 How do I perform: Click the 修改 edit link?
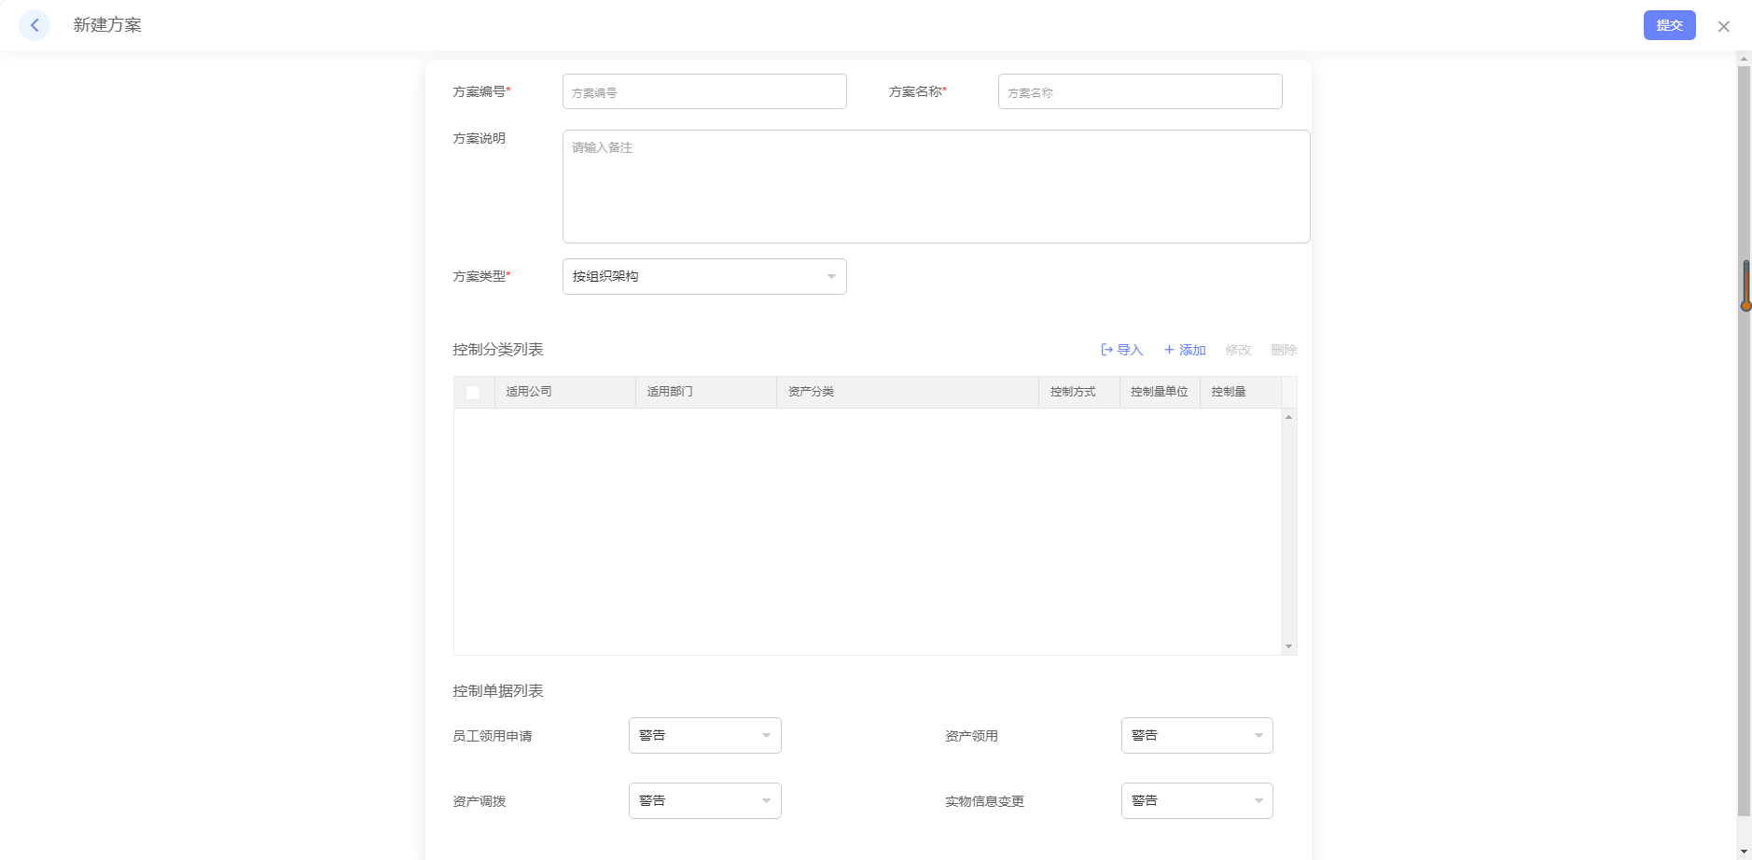pos(1238,350)
